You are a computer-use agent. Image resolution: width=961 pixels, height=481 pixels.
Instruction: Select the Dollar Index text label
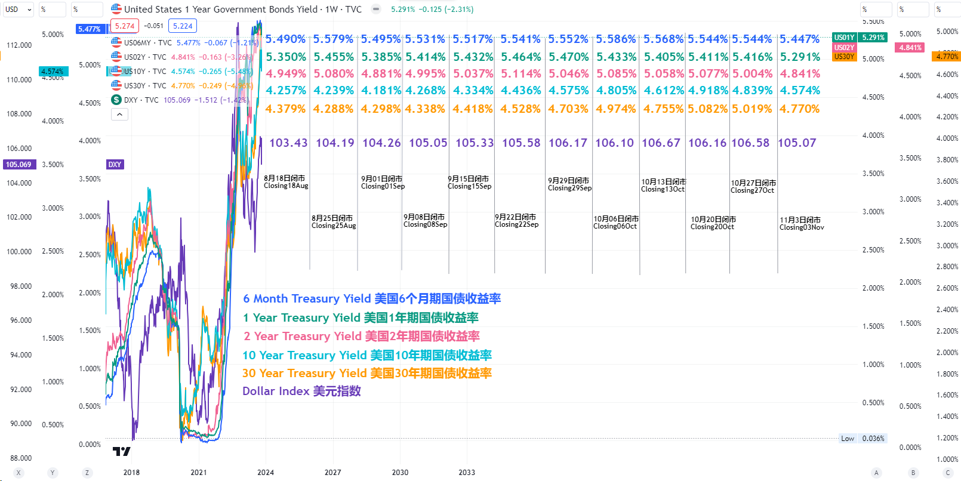point(301,391)
